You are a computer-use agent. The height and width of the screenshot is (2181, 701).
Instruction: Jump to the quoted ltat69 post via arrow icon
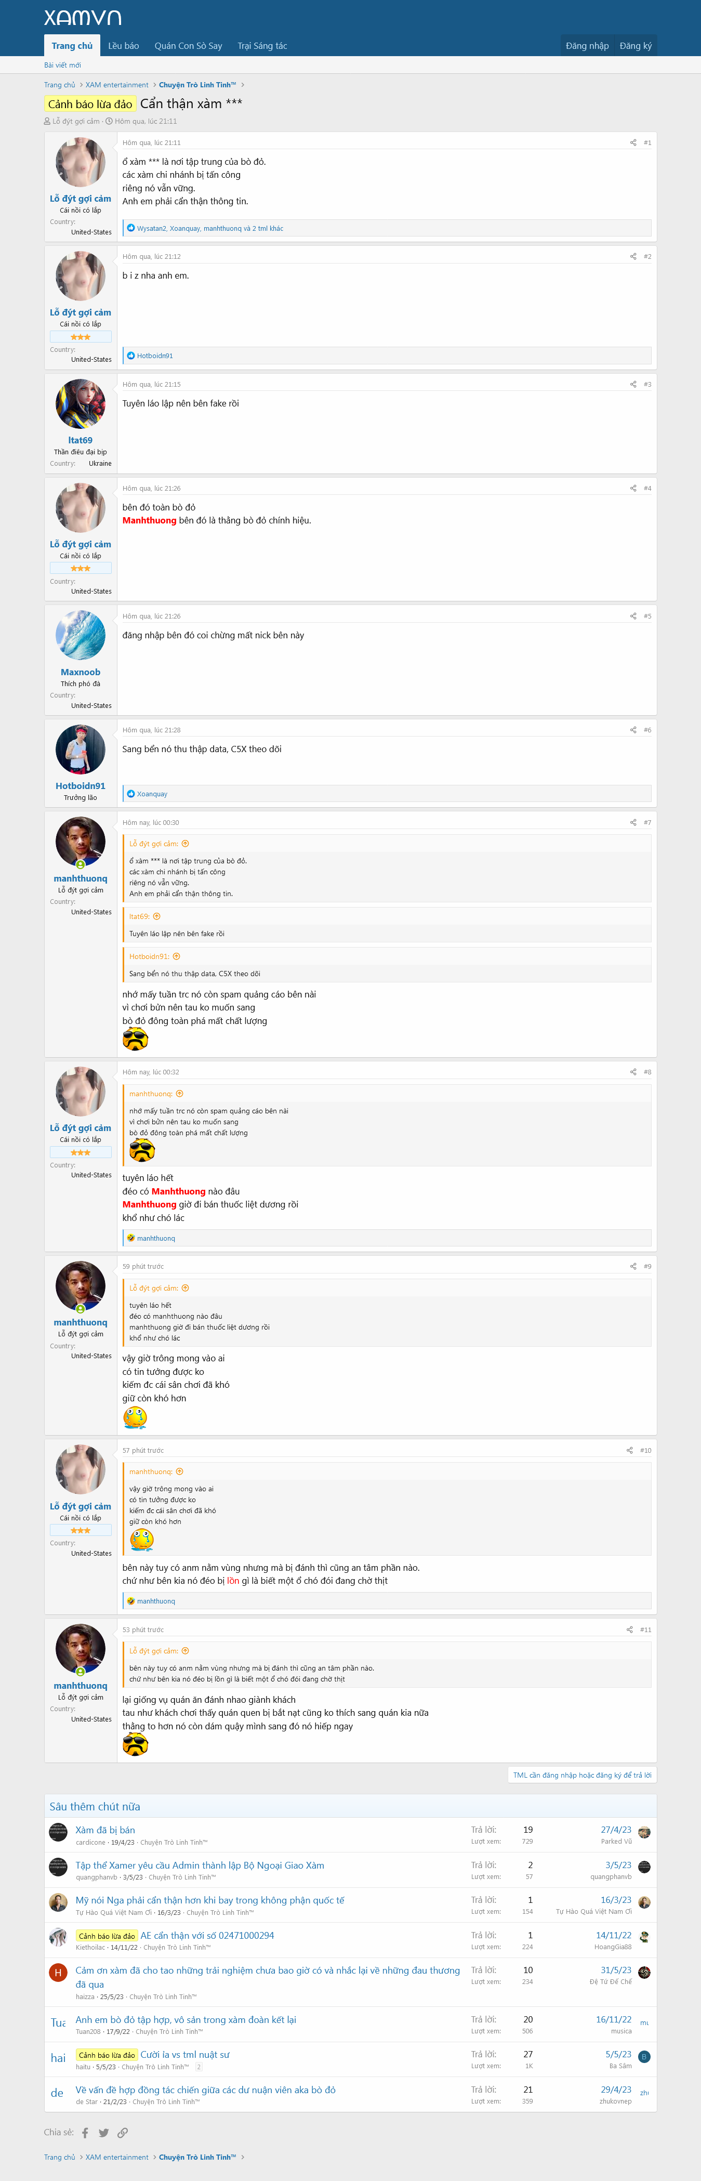[156, 916]
